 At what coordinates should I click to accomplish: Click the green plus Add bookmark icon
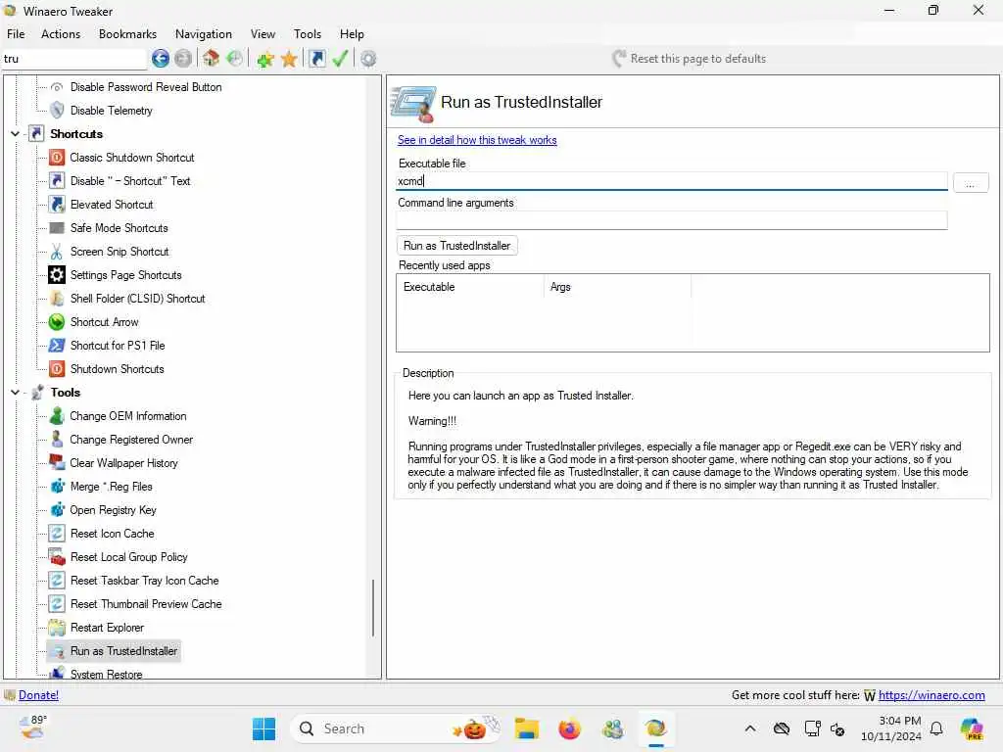(x=264, y=60)
